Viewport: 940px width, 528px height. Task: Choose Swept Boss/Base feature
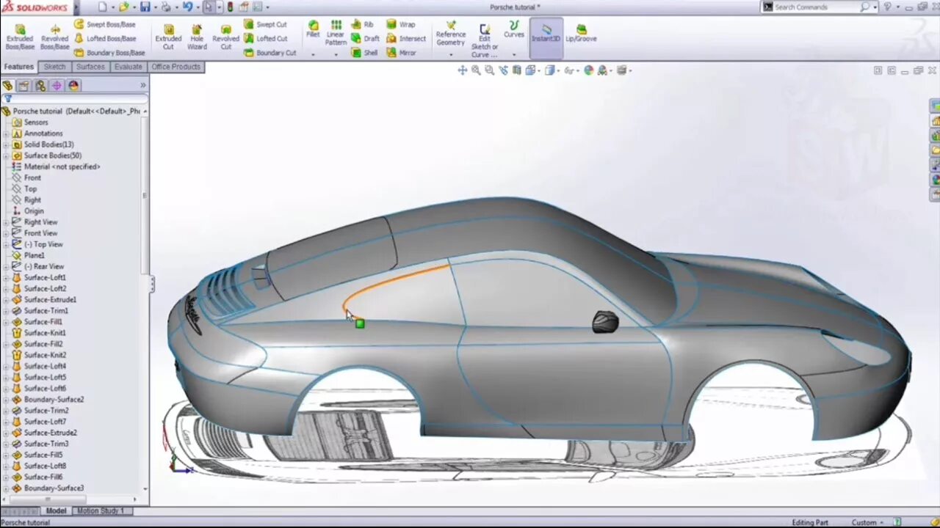pos(104,24)
